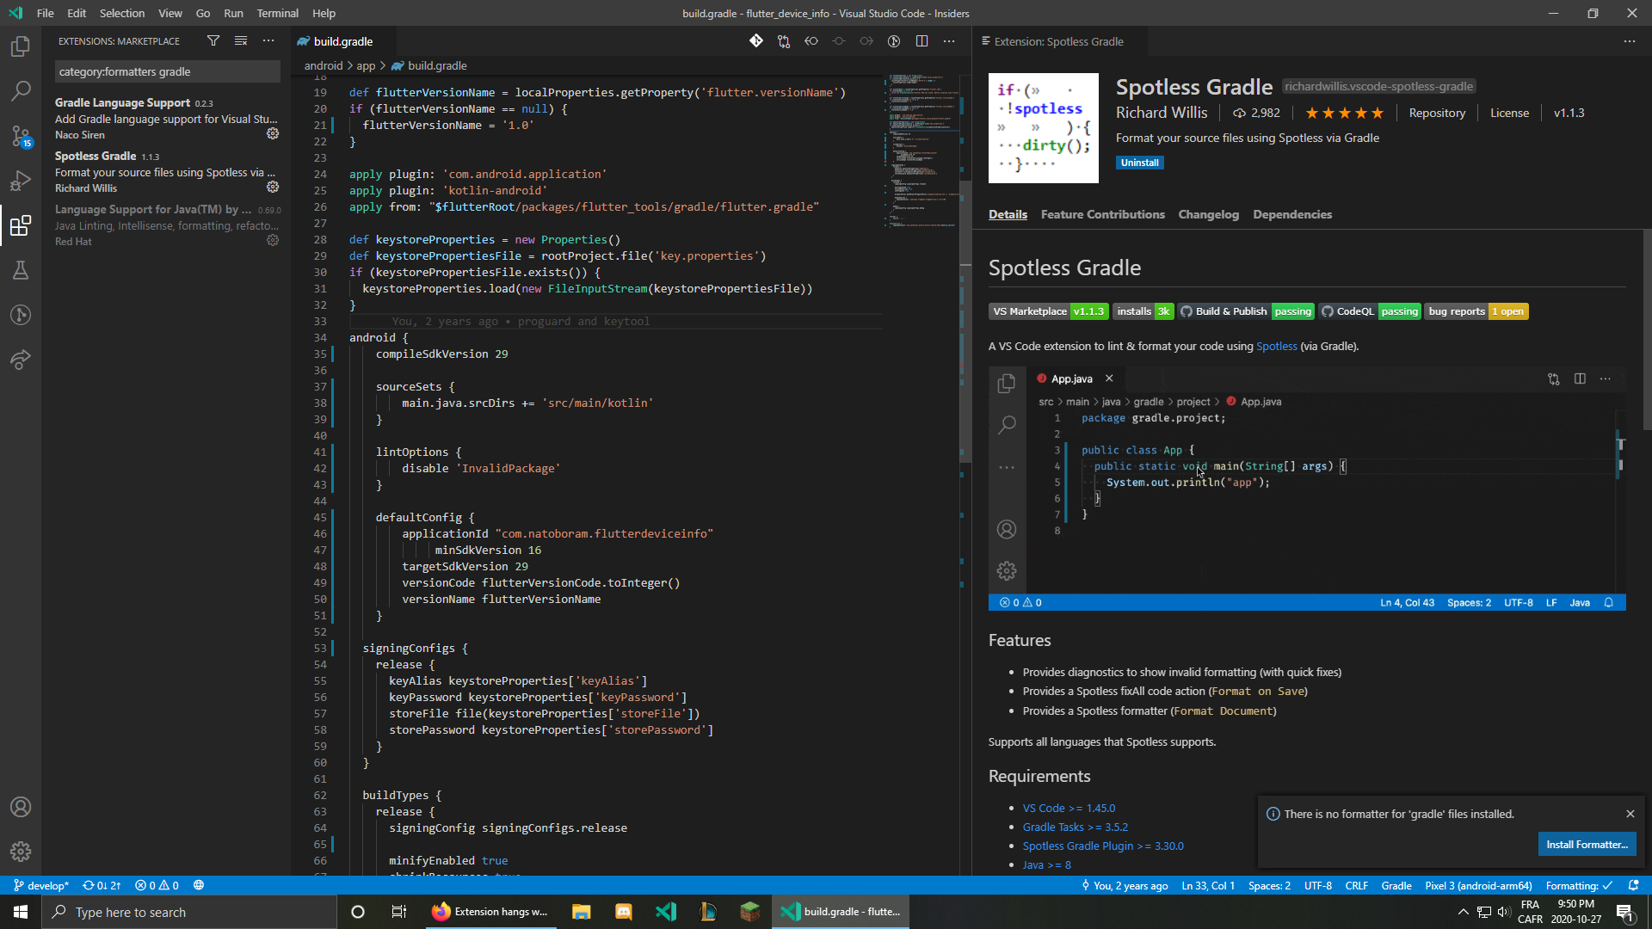Open the More Actions ellipsis in extension details

click(x=1629, y=40)
